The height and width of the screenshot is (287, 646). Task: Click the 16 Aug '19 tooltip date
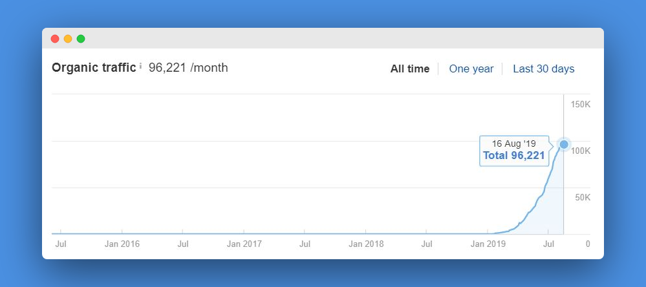coord(513,143)
